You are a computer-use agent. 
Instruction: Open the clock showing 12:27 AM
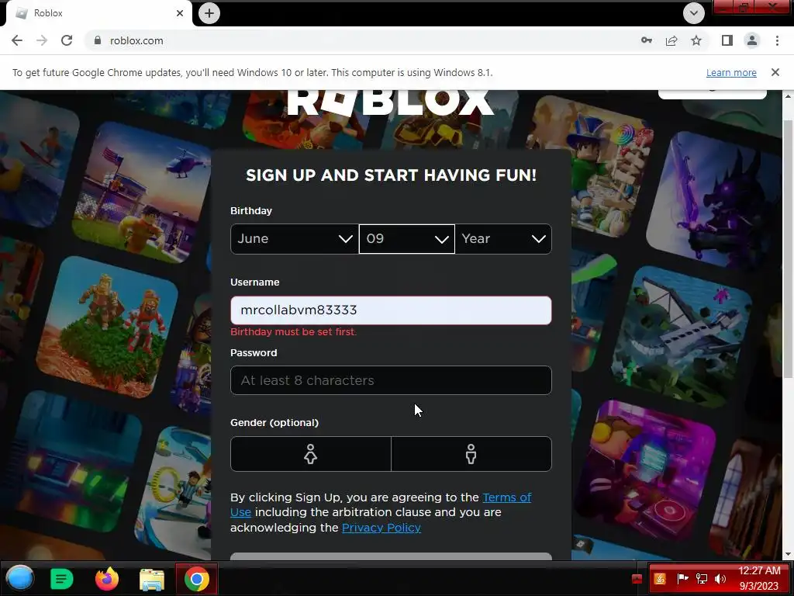[x=759, y=578]
